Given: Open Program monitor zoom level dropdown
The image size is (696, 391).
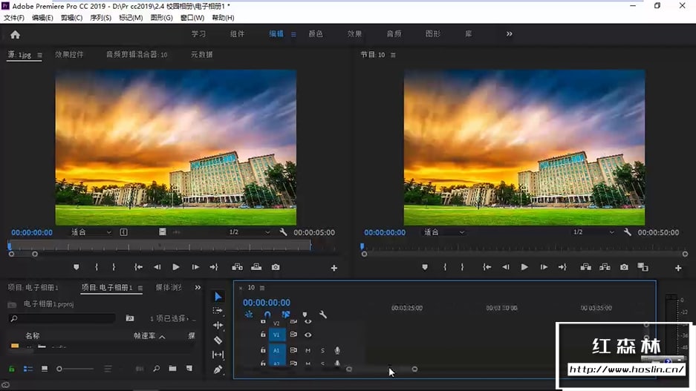Looking at the screenshot, I should pyautogui.click(x=444, y=231).
